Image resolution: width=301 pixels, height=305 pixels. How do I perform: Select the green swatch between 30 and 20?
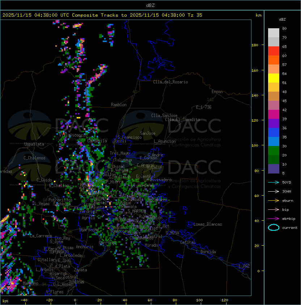click(274, 150)
